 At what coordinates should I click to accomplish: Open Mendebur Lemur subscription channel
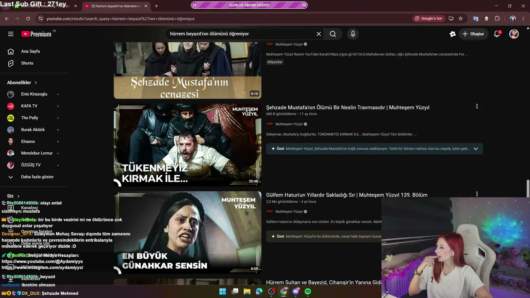click(34, 153)
